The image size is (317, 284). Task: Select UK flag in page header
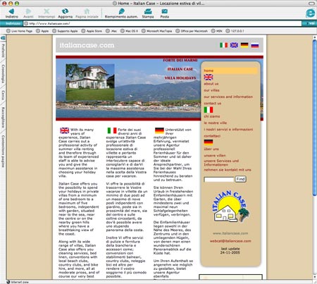coord(234,45)
